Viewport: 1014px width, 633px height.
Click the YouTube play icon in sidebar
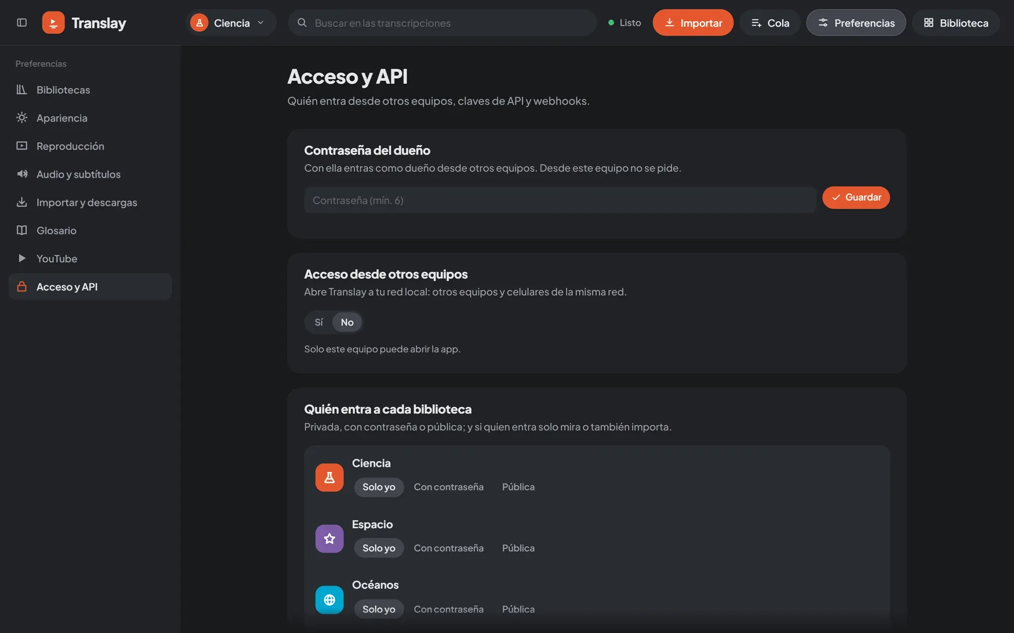coord(22,258)
